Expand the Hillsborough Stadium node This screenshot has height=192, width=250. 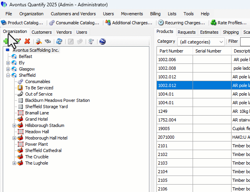15,125
